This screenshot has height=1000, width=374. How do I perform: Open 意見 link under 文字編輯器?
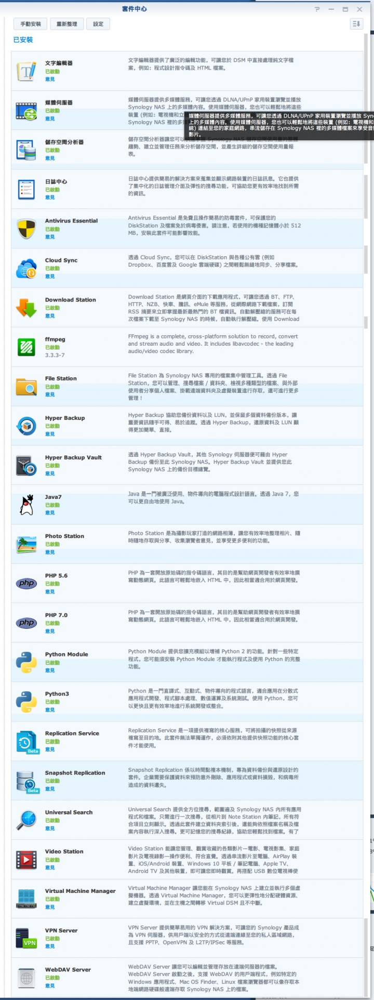tap(50, 80)
